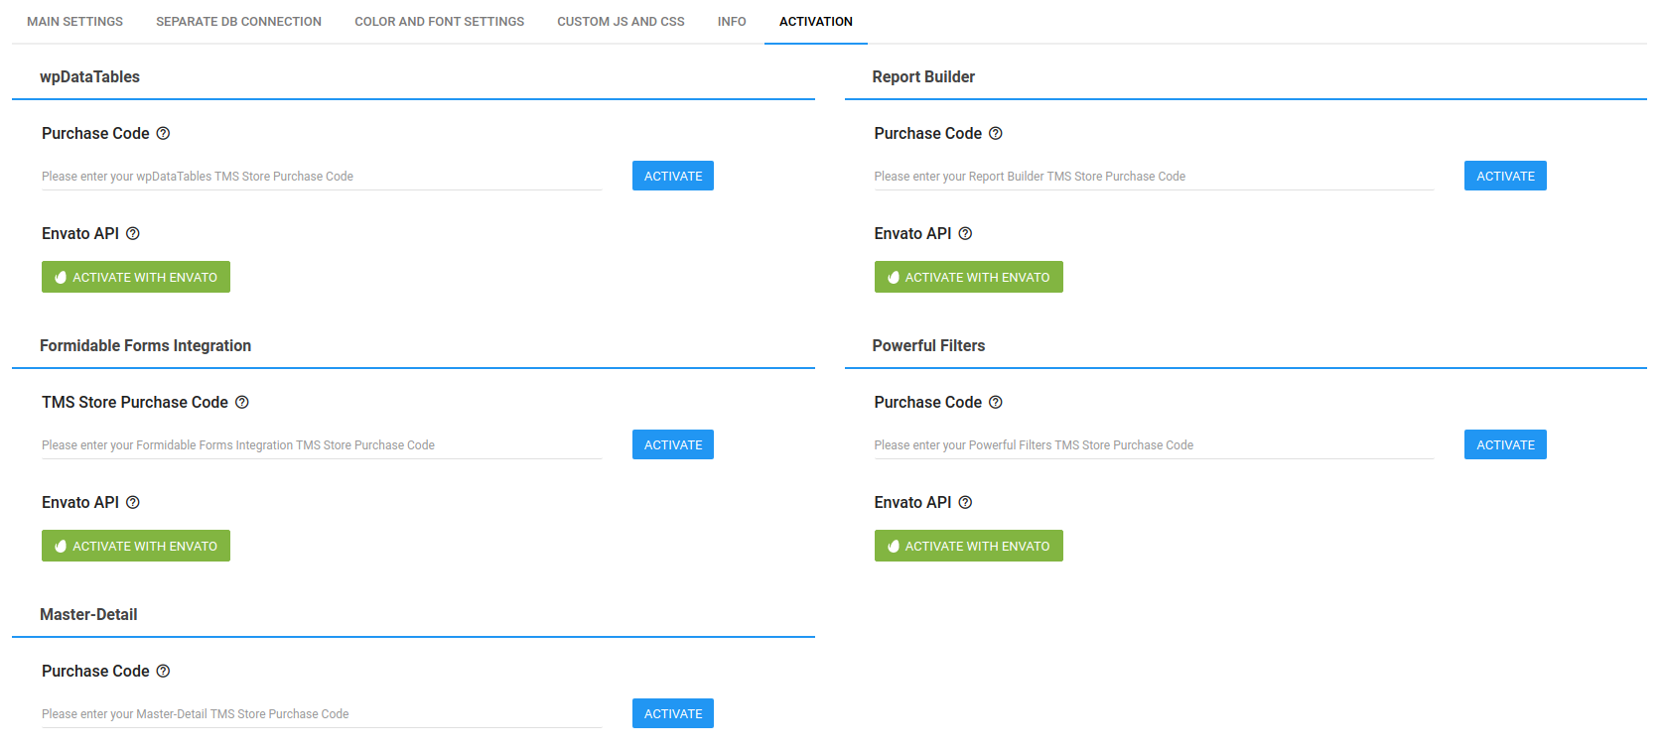Focus the Powerful Filters purchase code field
1663x750 pixels.
pos(1154,445)
